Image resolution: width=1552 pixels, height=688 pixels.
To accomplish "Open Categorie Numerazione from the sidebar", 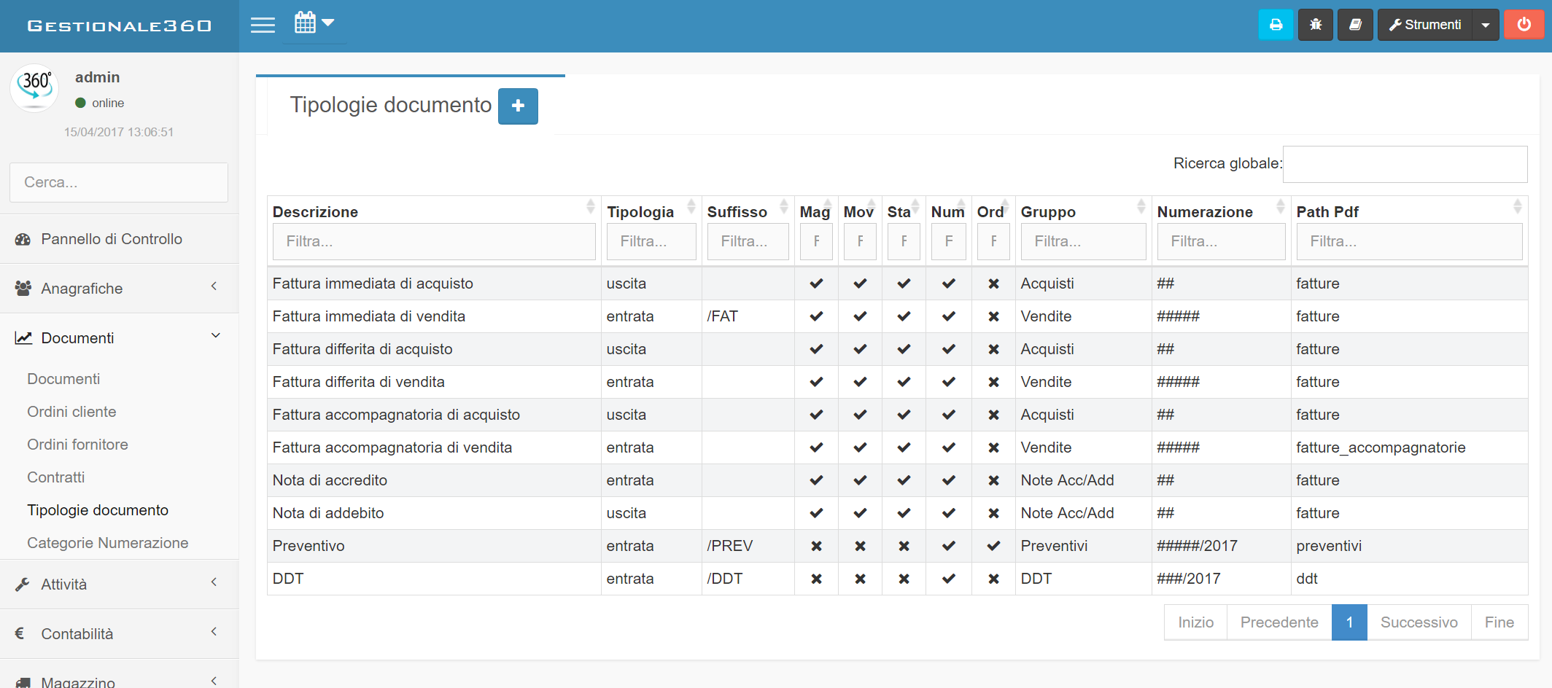I will [108, 542].
